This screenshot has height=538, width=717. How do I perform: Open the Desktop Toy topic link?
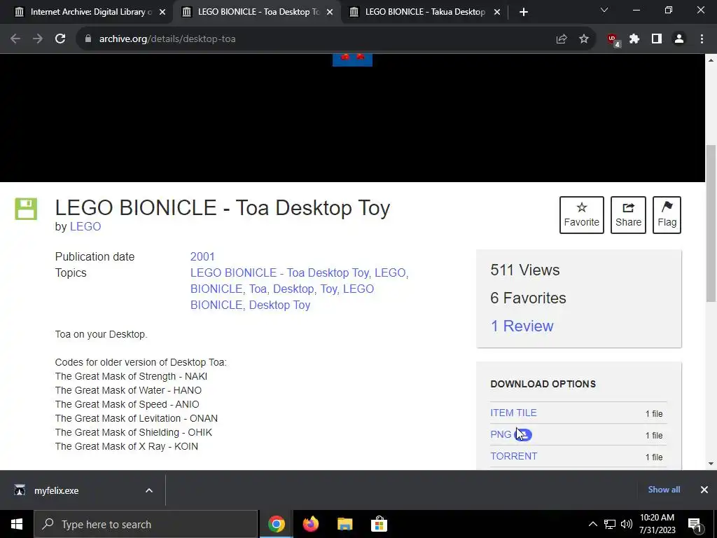coord(279,305)
